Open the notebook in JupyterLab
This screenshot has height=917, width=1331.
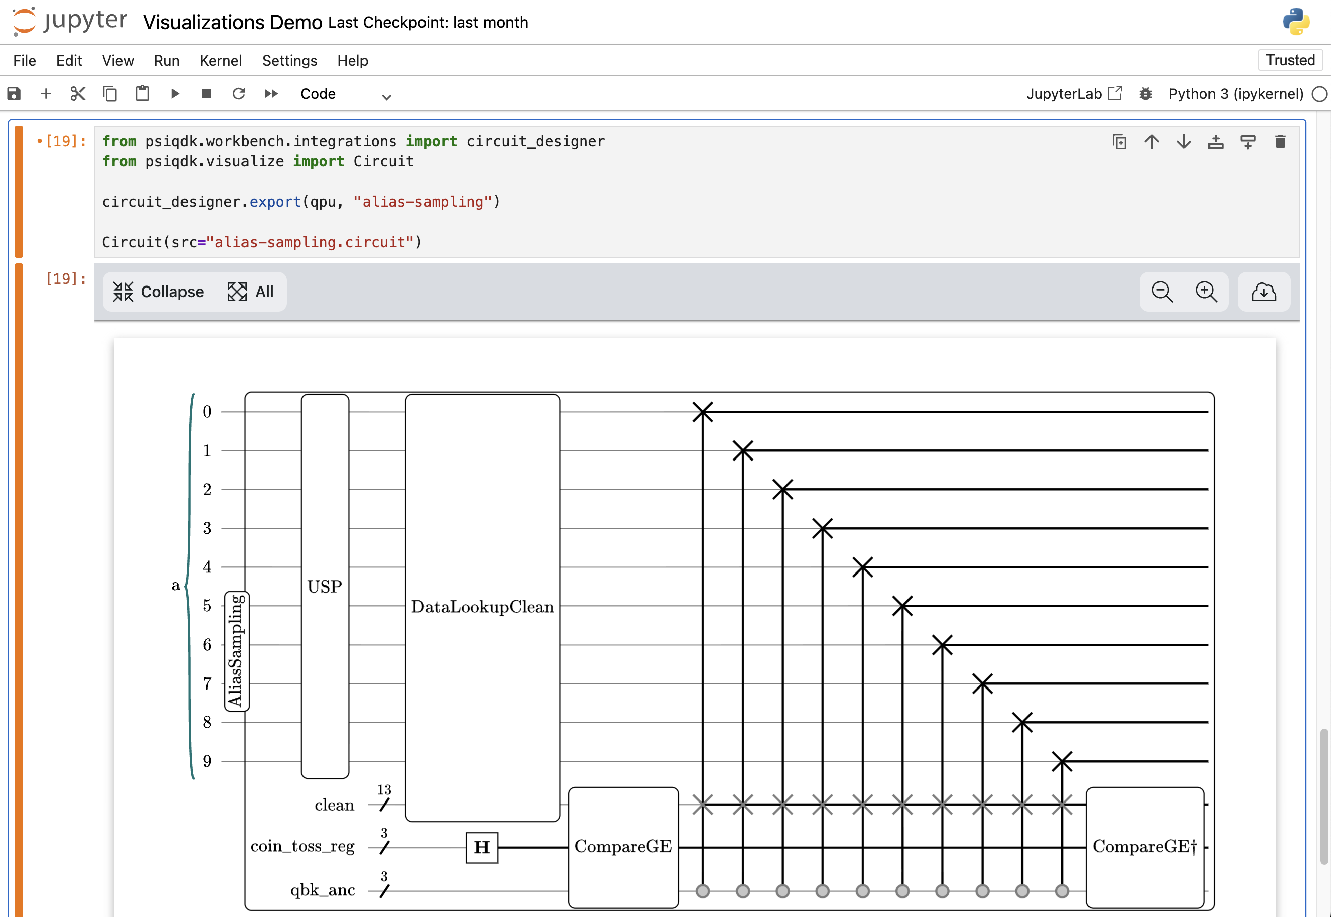1074,94
